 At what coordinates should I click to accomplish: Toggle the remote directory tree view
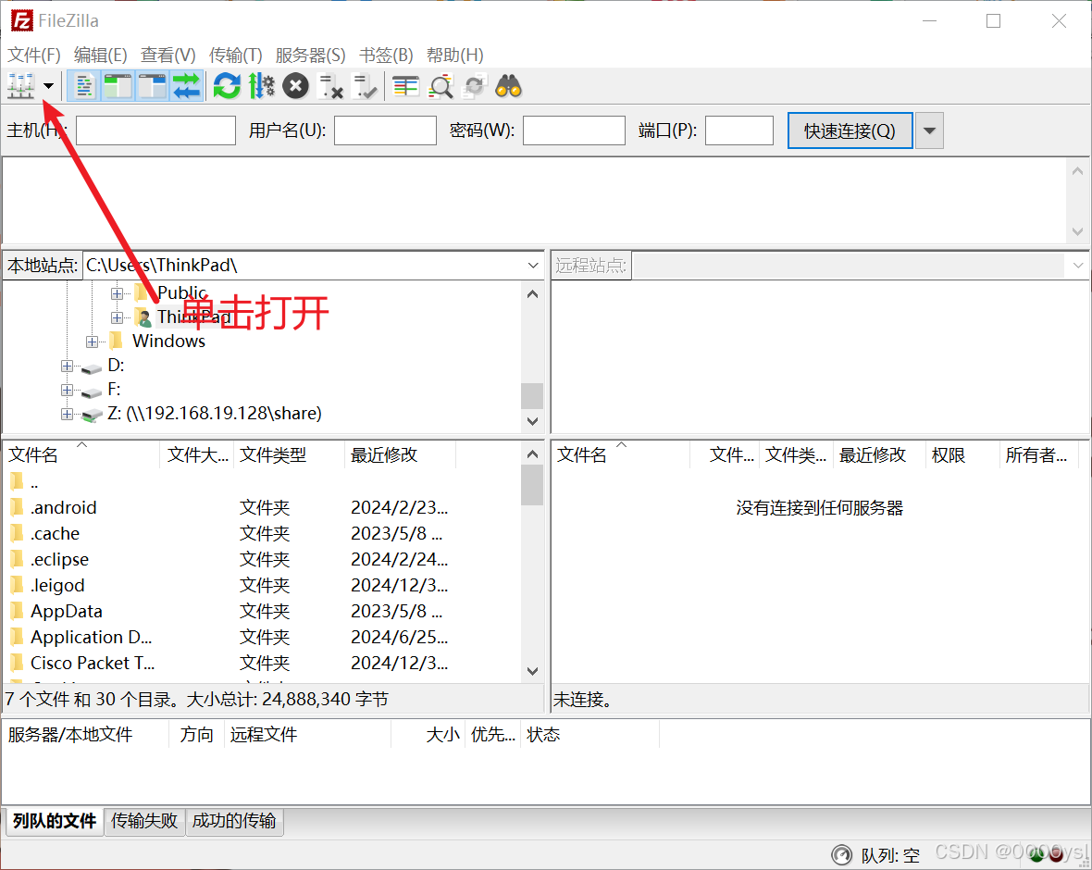[153, 86]
